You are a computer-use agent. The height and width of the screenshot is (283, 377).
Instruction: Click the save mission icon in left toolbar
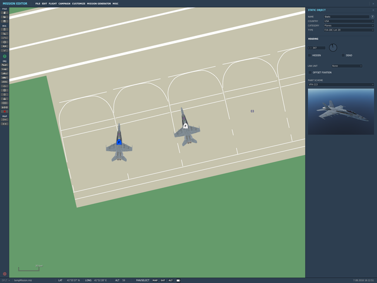tap(4, 21)
